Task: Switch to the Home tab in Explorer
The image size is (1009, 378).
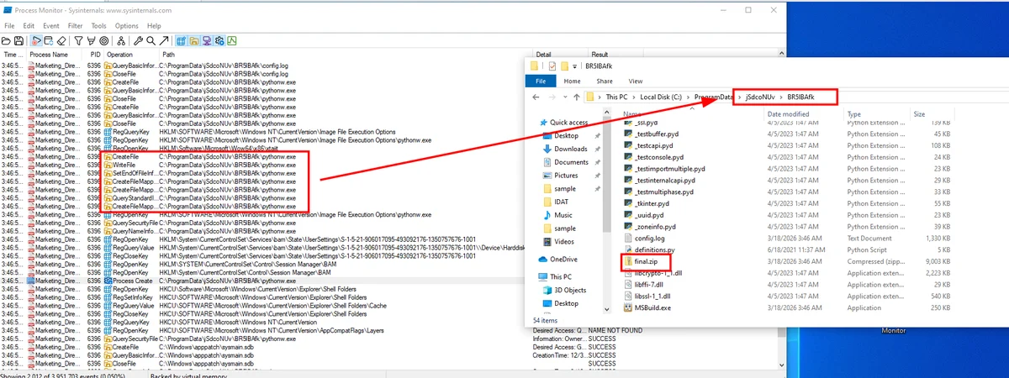Action: tap(572, 81)
